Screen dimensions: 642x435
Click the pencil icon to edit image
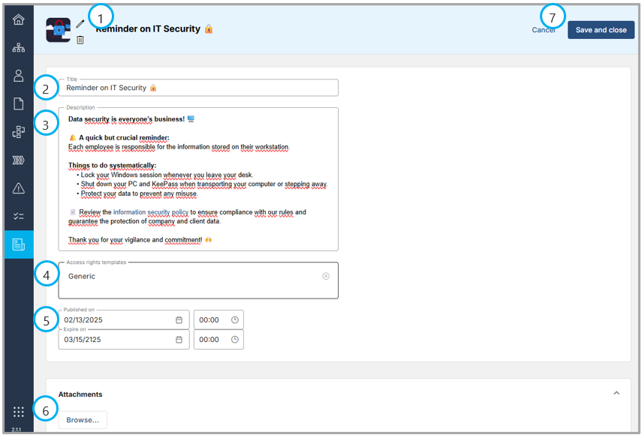80,24
